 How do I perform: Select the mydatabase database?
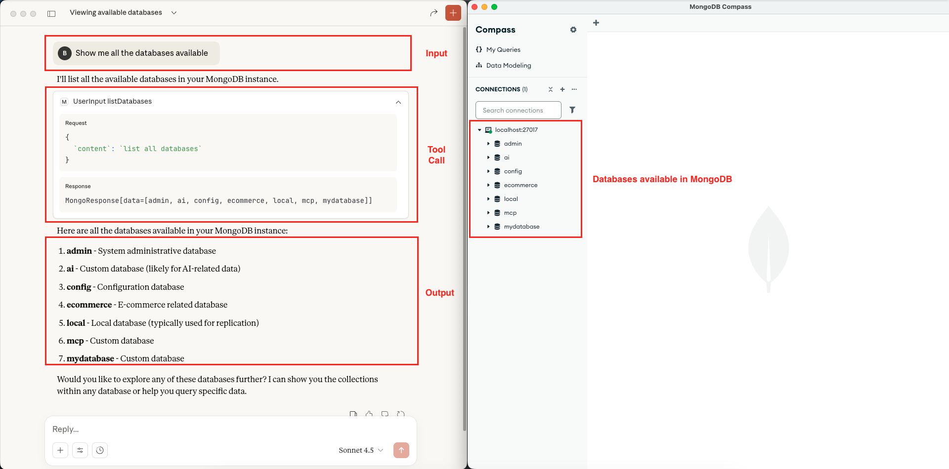click(x=521, y=227)
